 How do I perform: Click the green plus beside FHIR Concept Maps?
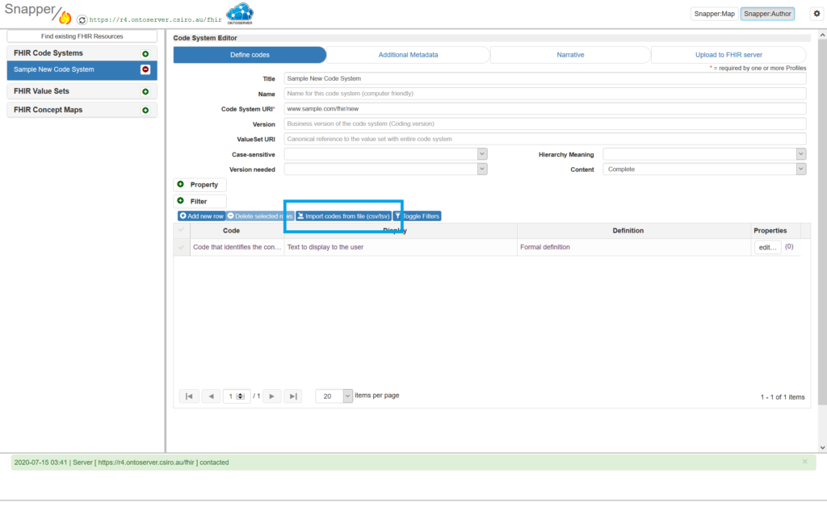pos(145,111)
